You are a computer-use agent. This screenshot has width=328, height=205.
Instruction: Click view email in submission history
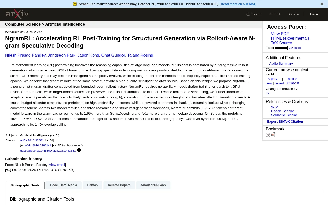coord(57,165)
